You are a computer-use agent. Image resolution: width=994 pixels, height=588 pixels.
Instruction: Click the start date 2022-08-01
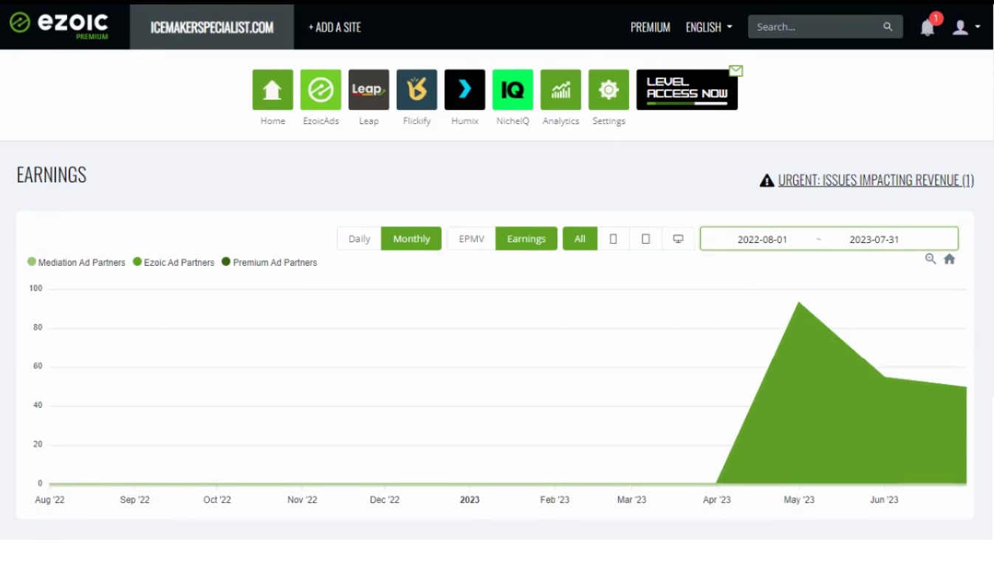tap(762, 239)
